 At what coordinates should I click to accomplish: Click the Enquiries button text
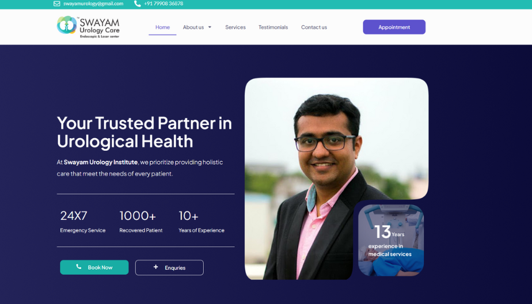(x=175, y=268)
